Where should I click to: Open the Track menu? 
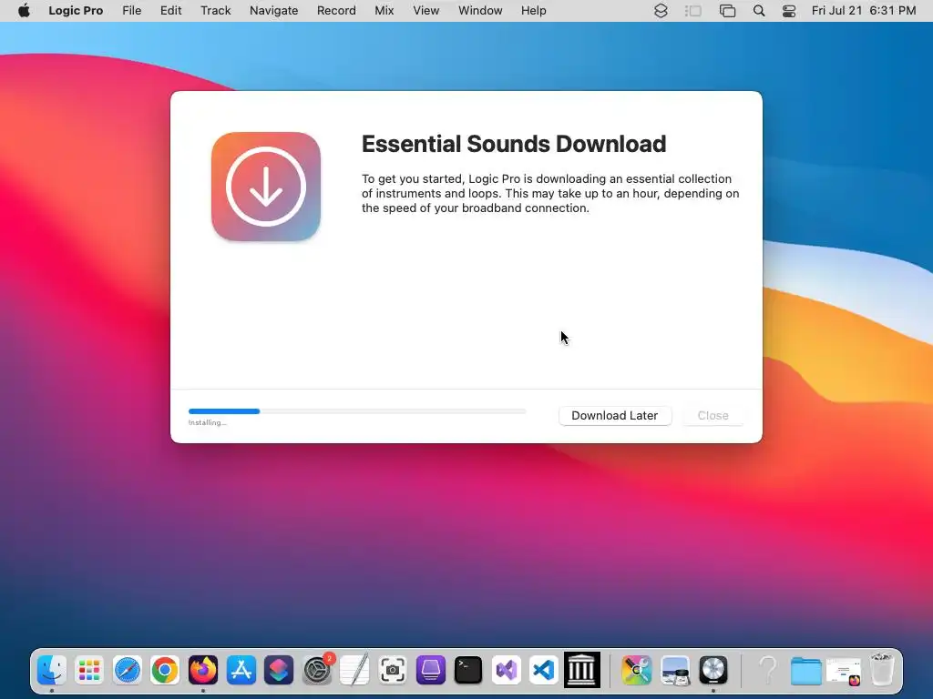tap(215, 11)
